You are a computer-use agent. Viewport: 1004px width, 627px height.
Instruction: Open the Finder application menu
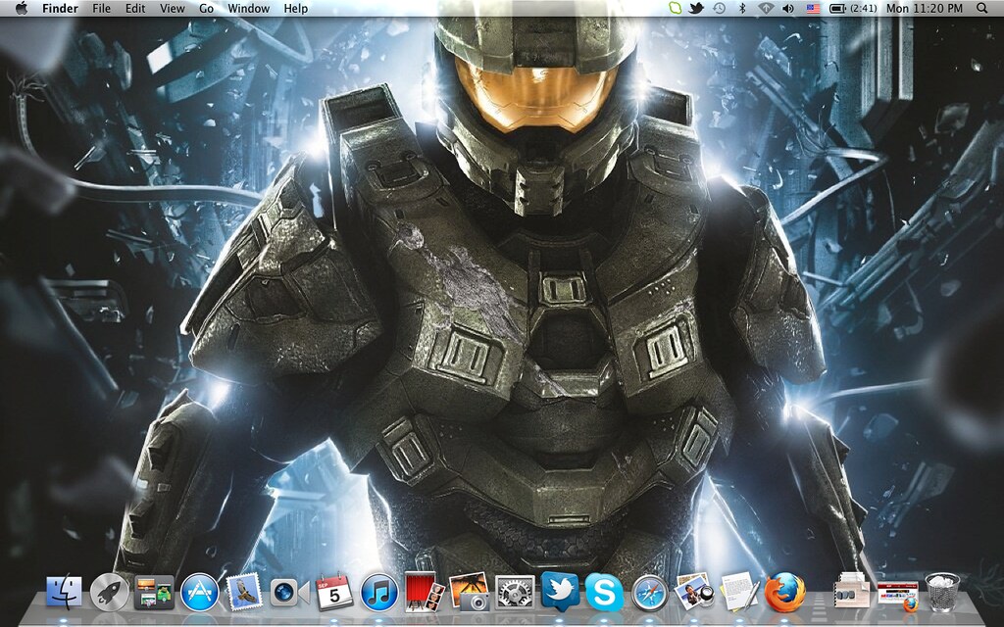[60, 8]
